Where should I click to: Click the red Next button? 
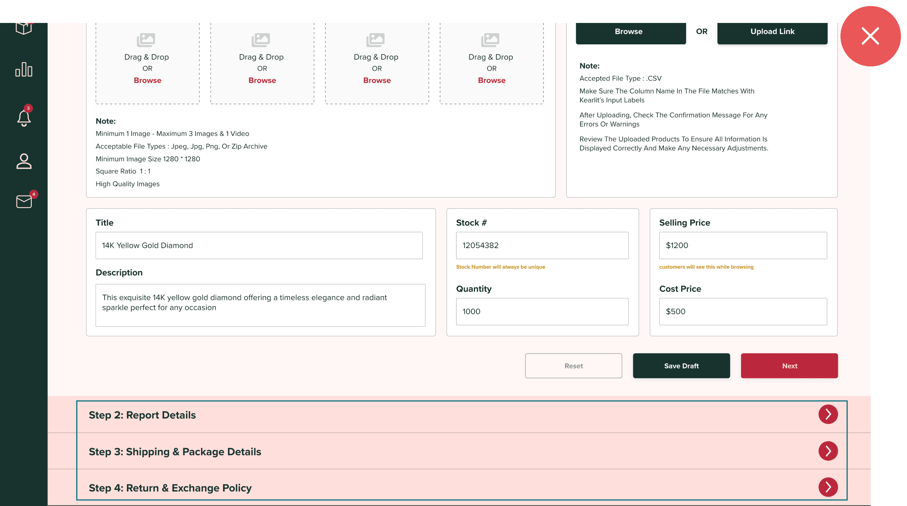click(789, 366)
